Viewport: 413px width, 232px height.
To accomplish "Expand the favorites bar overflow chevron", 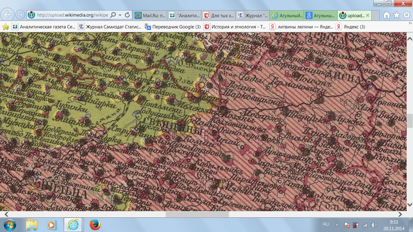I will coord(410,24).
